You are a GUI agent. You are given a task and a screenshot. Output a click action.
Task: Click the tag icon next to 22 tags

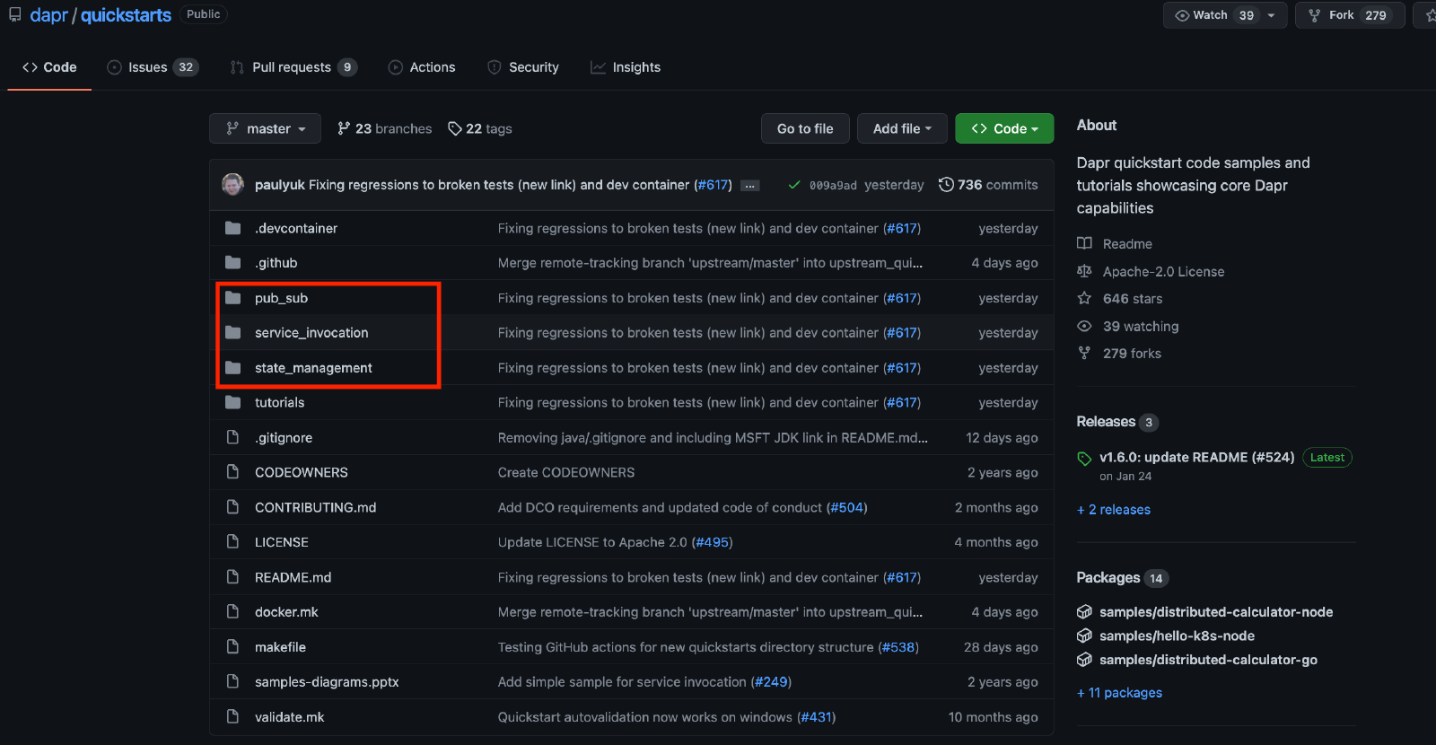(455, 128)
